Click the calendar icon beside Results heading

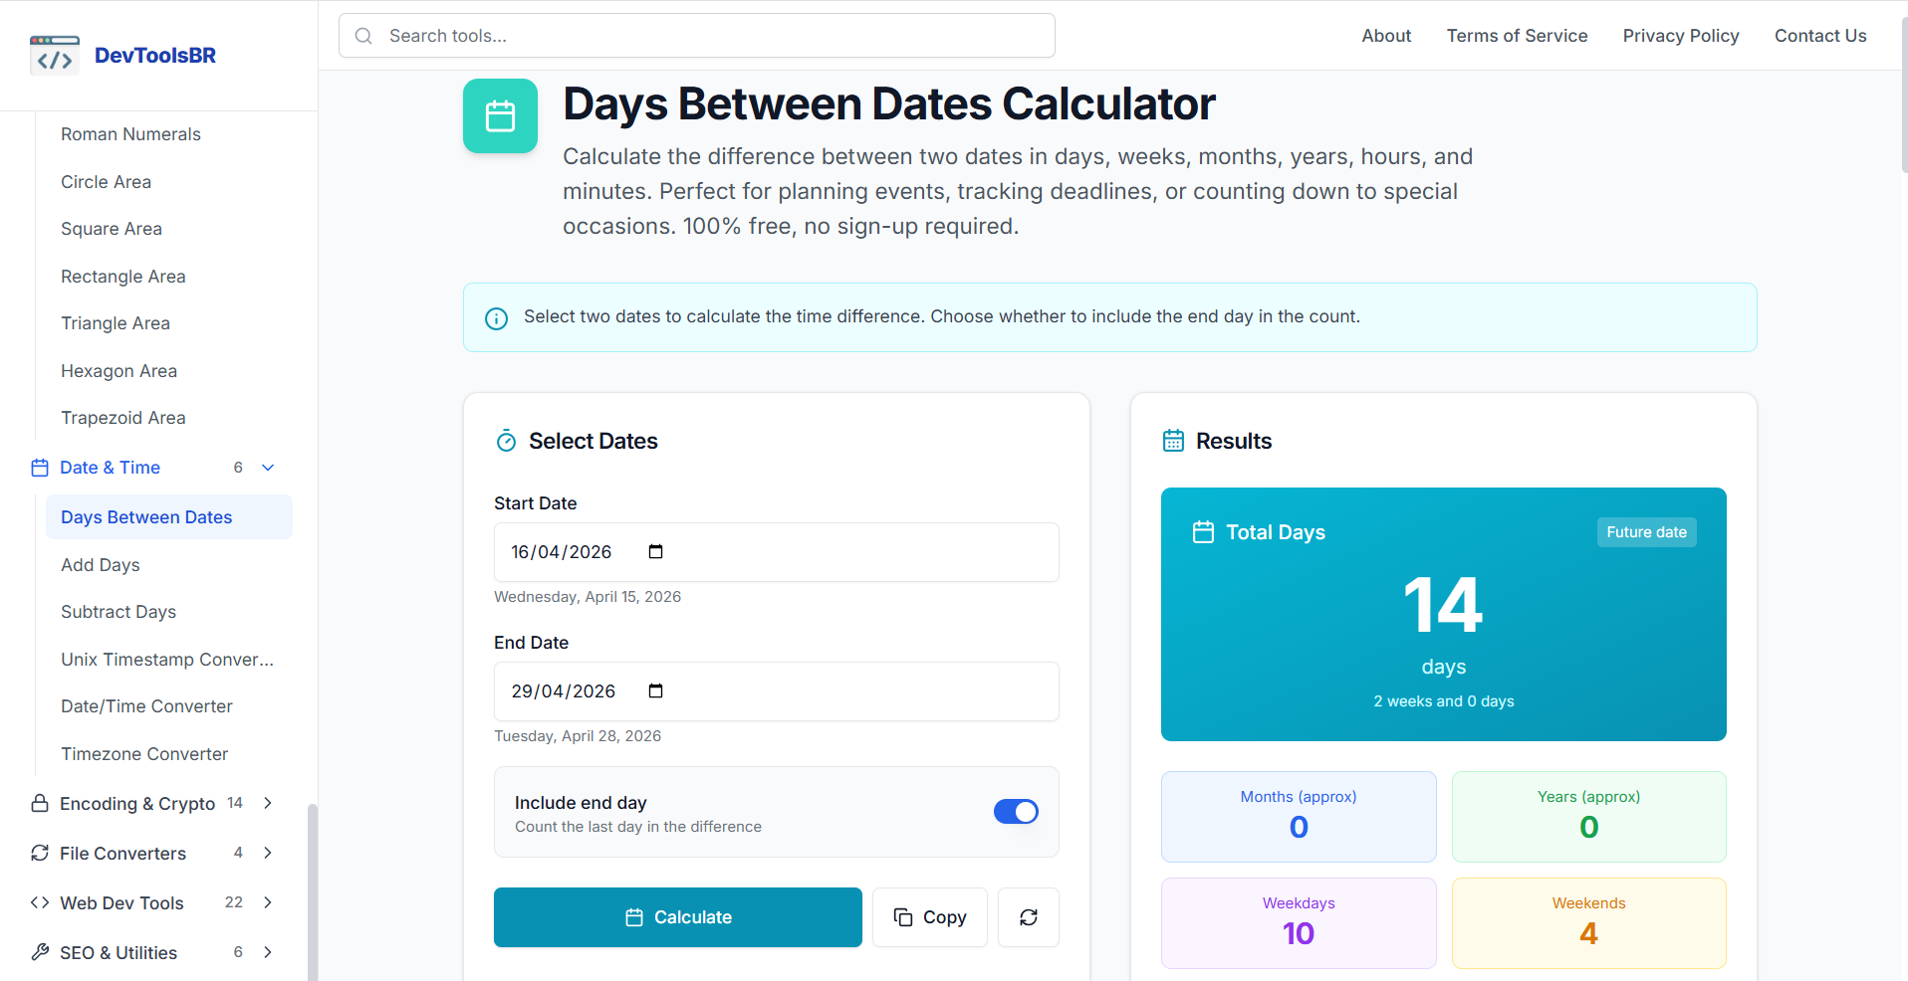(x=1174, y=440)
